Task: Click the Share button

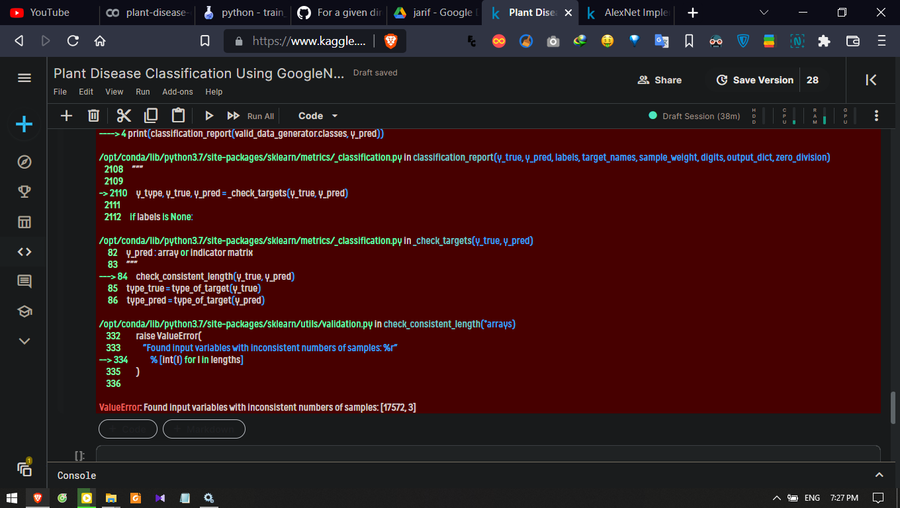Action: 659,80
